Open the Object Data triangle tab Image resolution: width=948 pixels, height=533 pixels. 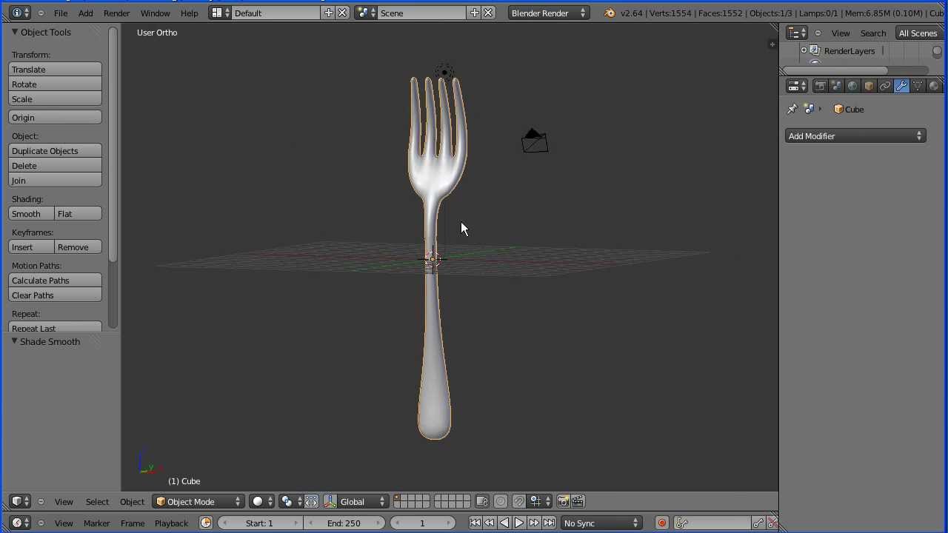[x=918, y=87]
